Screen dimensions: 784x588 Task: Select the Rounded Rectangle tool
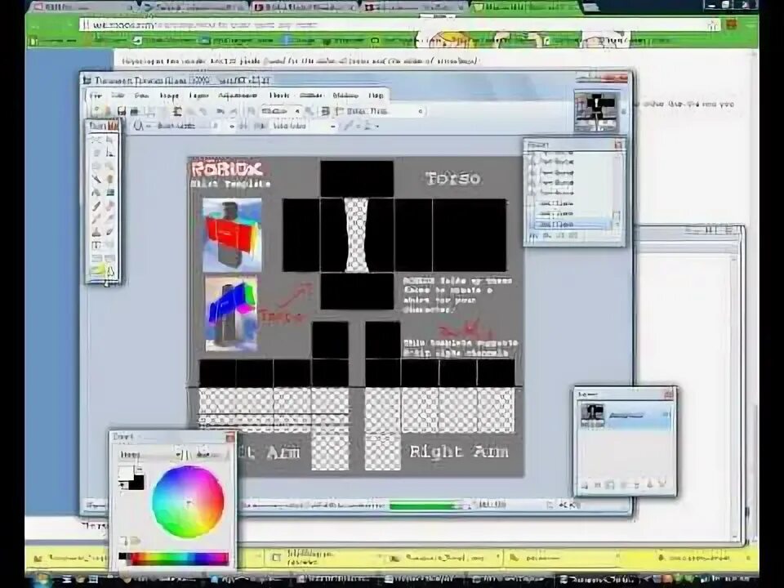point(109,258)
